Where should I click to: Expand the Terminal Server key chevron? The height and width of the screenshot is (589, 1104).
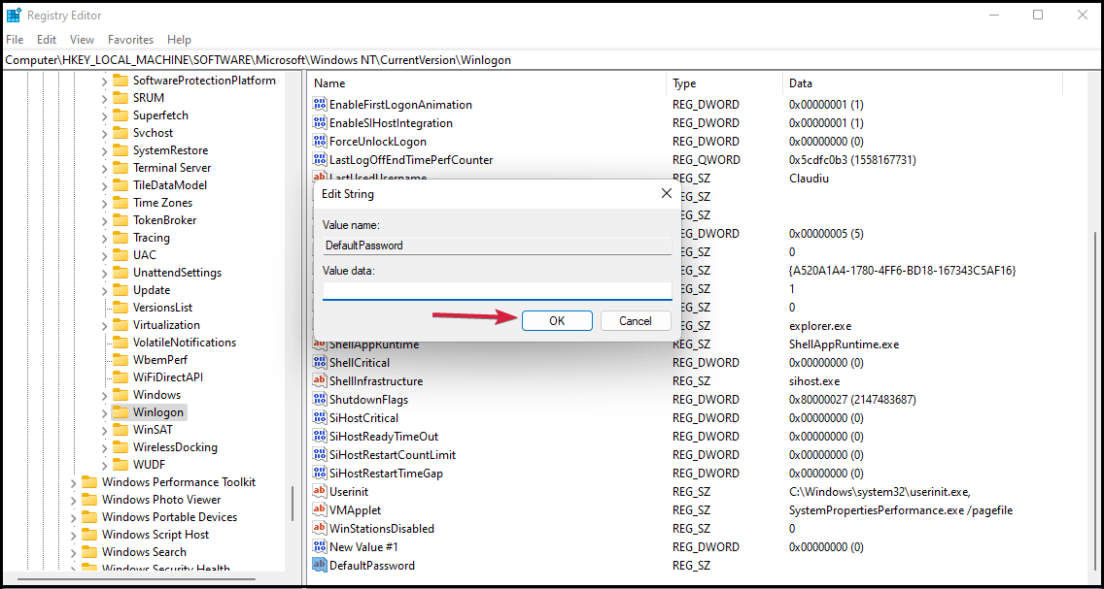(x=104, y=168)
